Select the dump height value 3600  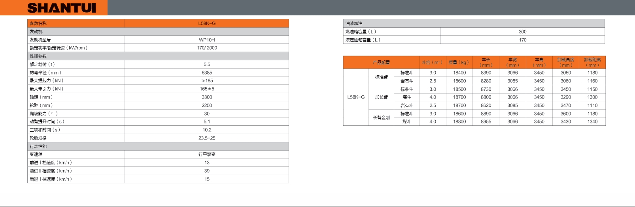click(566, 114)
